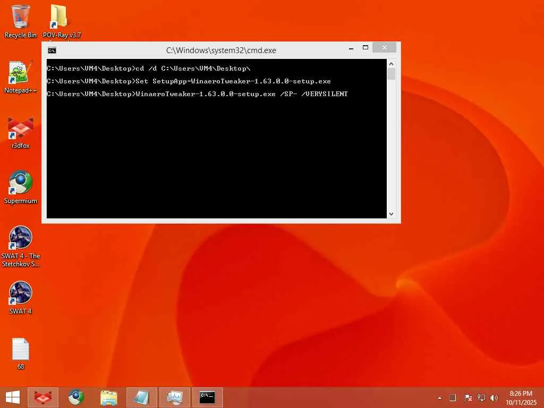544x408 pixels.
Task: Click Supermium browser icon in taskbar
Action: point(75,397)
